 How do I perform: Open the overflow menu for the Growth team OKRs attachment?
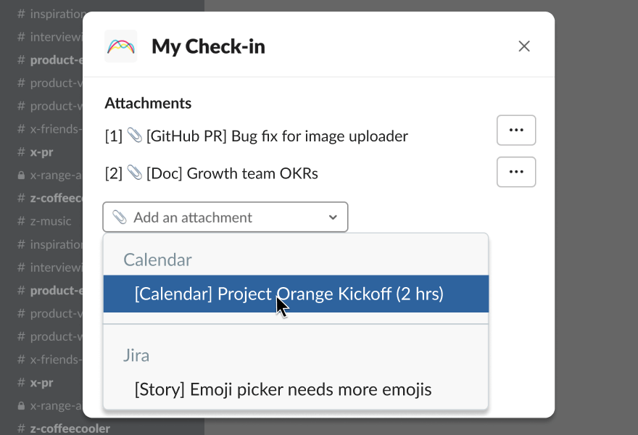pos(516,172)
